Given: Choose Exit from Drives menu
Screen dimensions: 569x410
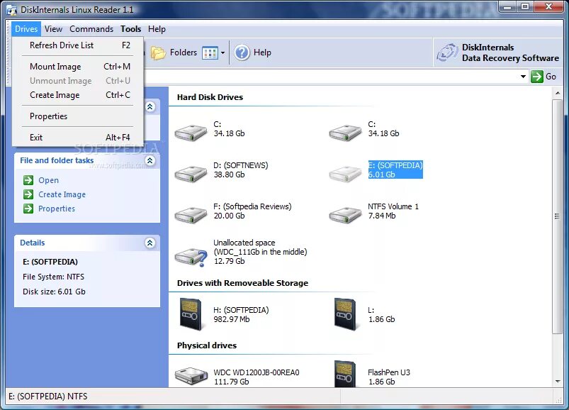Looking at the screenshot, I should (78, 138).
